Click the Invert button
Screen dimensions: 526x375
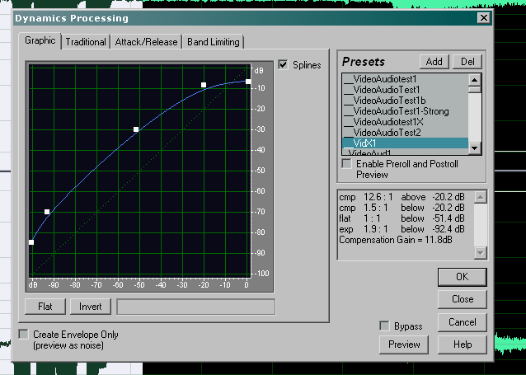90,307
